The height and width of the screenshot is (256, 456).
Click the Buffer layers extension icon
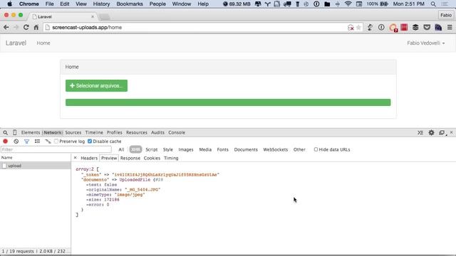click(x=415, y=27)
